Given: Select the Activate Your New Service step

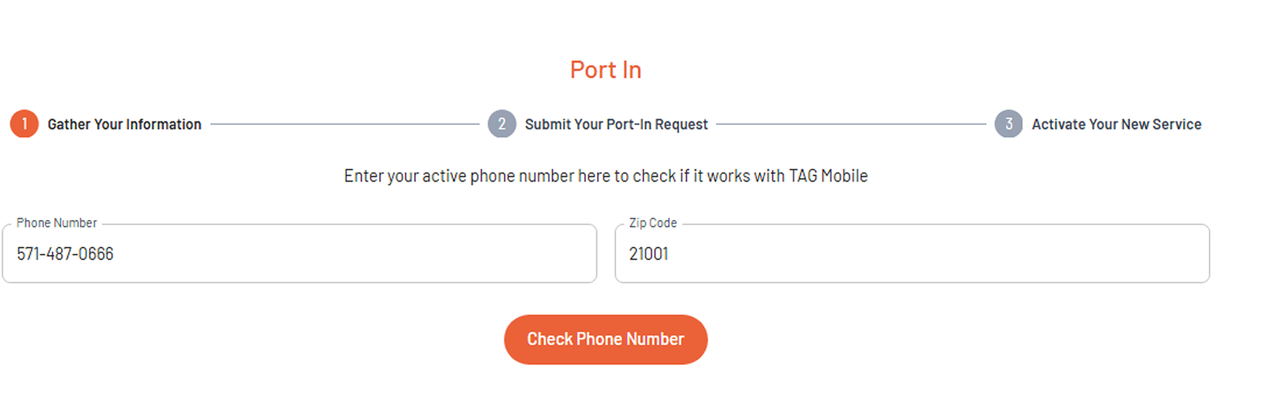Looking at the screenshot, I should click(x=1116, y=124).
